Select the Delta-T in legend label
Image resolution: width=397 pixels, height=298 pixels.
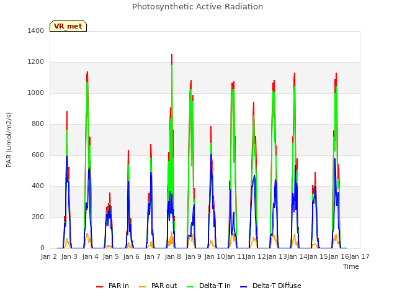pyautogui.click(x=215, y=286)
